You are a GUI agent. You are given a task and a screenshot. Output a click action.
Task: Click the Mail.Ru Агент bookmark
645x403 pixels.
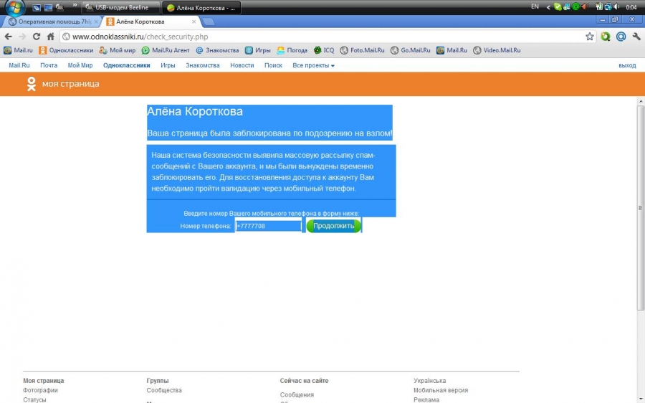166,51
